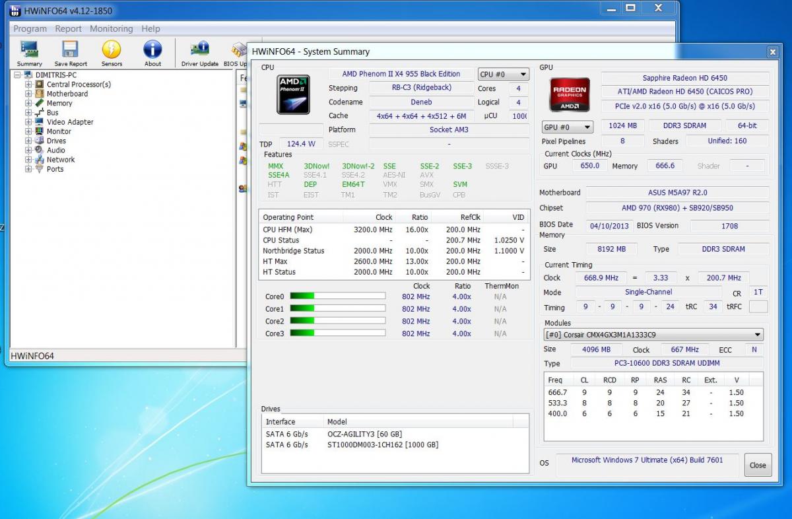Image resolution: width=792 pixels, height=519 pixels.
Task: Click the Socket AM3 platform field
Action: click(449, 129)
